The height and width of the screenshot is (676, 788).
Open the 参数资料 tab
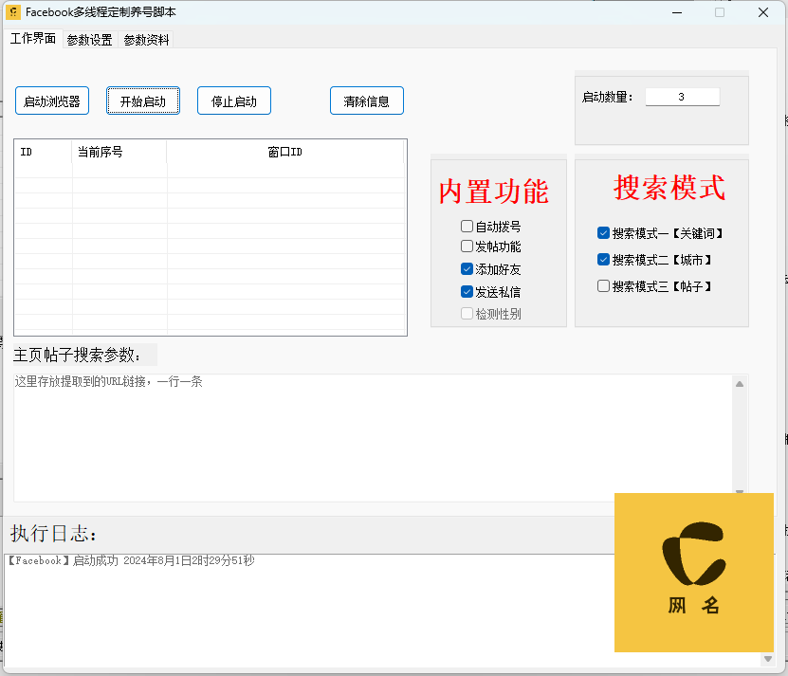pyautogui.click(x=146, y=40)
